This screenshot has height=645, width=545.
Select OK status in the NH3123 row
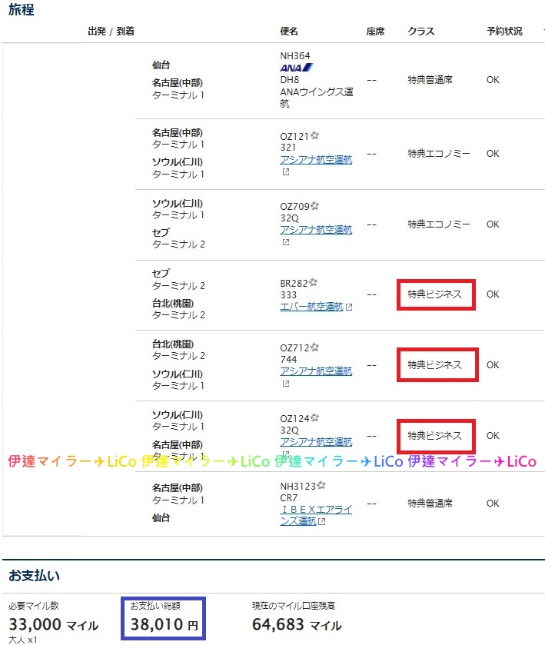493,504
